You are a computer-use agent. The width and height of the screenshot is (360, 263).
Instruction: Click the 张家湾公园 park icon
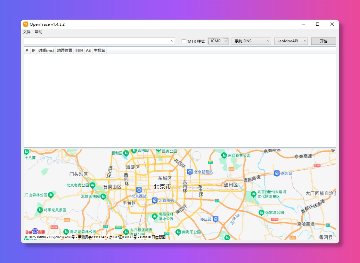click(x=261, y=213)
